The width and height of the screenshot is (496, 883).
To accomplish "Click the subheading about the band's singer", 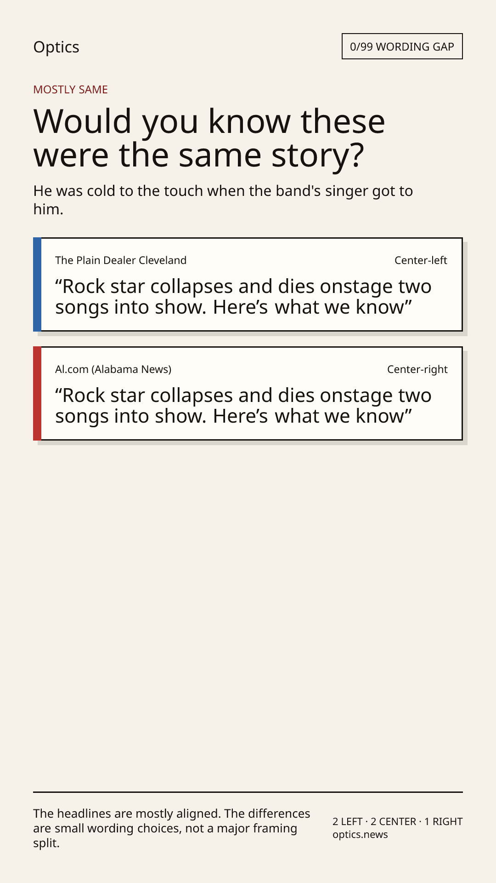I will [223, 200].
